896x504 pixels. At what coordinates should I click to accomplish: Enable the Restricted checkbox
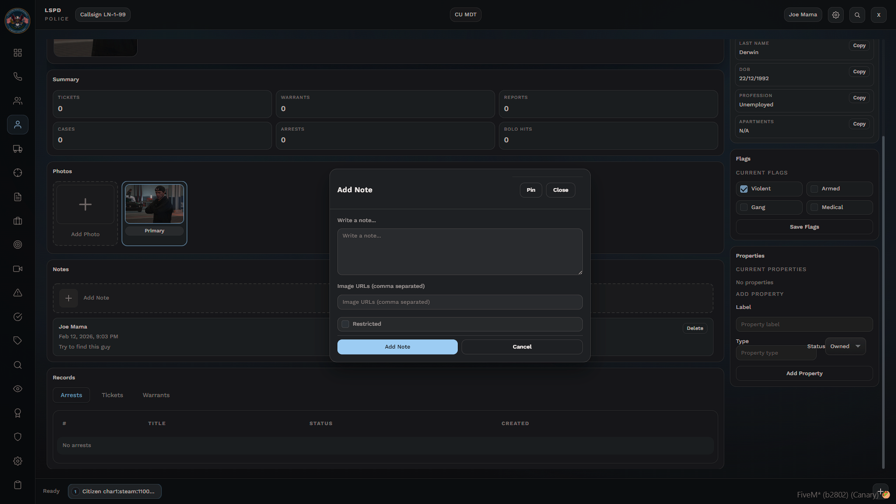(345, 324)
